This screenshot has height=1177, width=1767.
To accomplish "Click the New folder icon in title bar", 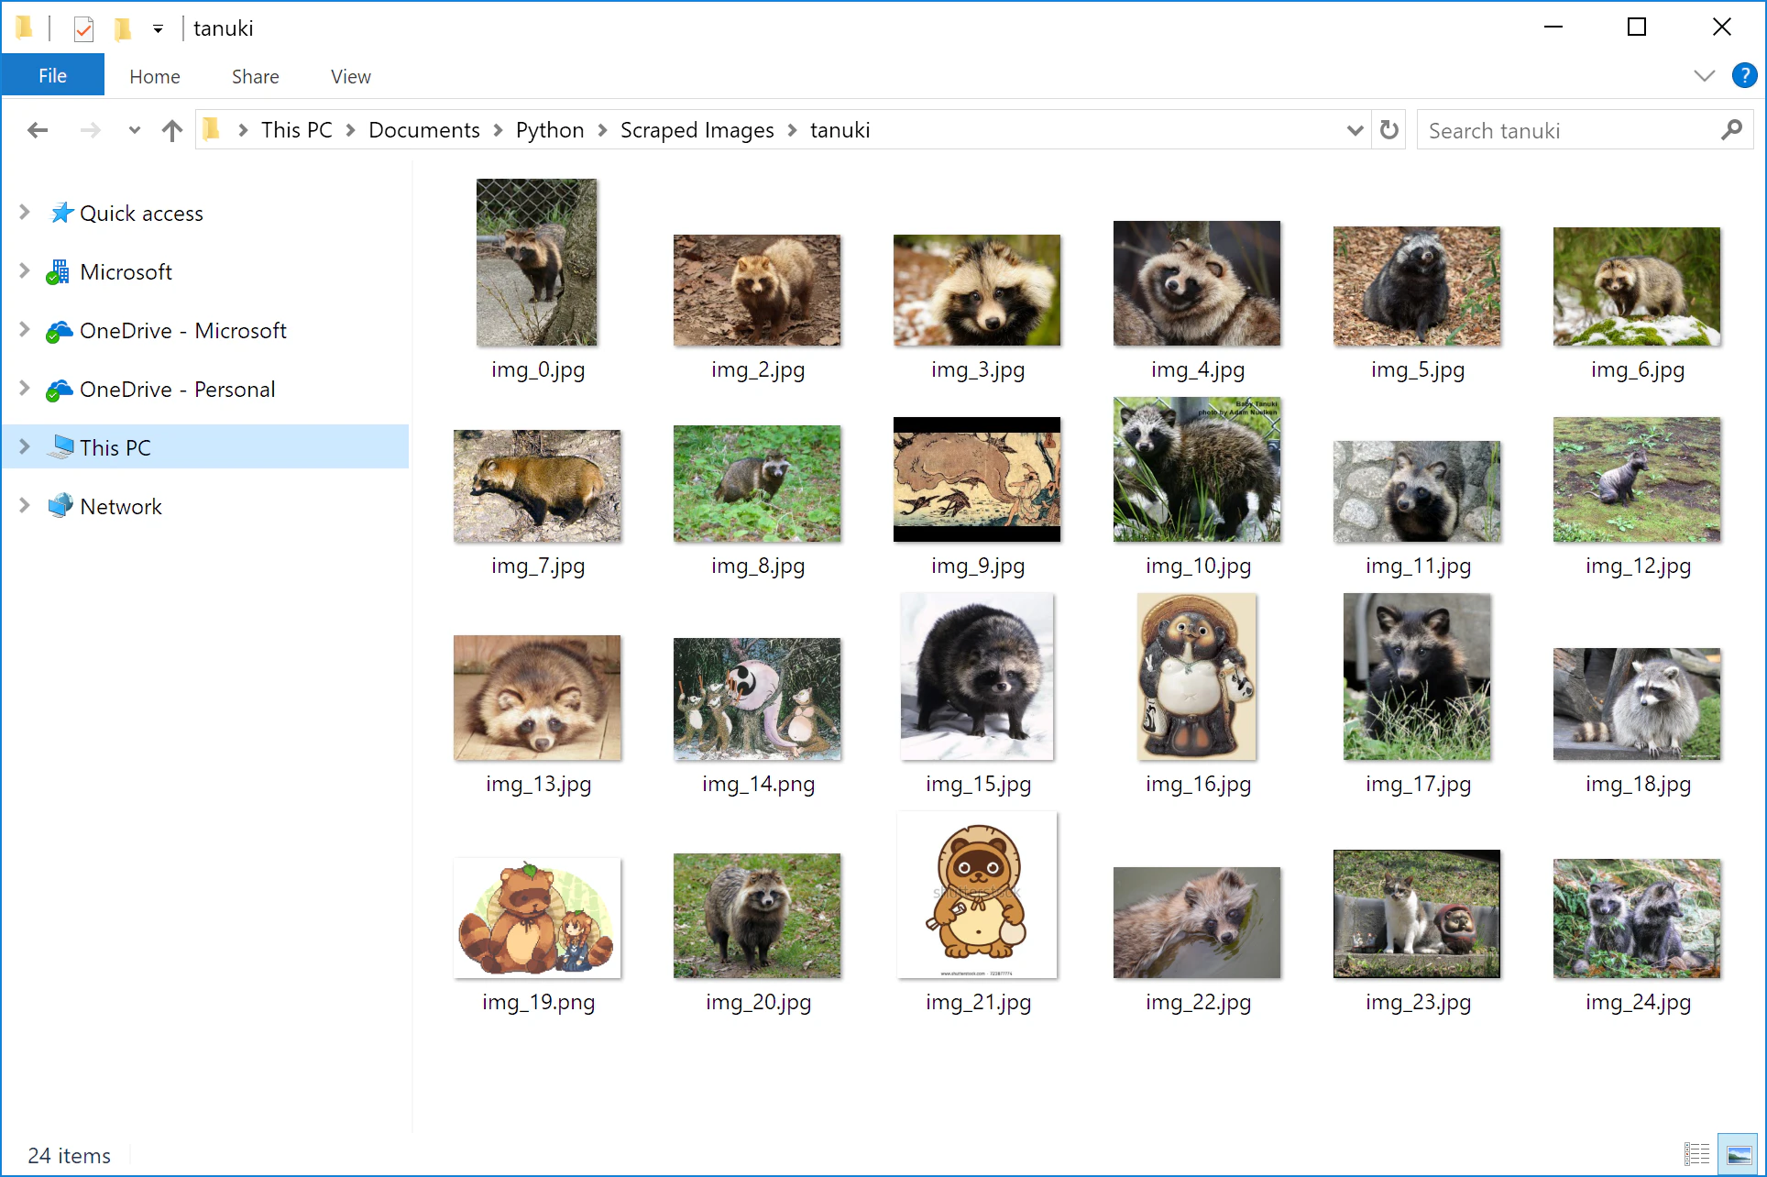I will 122,28.
